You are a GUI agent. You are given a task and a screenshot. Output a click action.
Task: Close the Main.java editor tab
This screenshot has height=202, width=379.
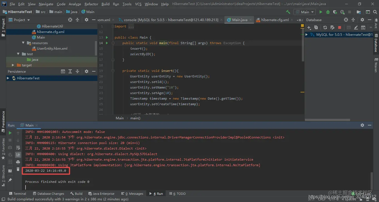point(251,20)
